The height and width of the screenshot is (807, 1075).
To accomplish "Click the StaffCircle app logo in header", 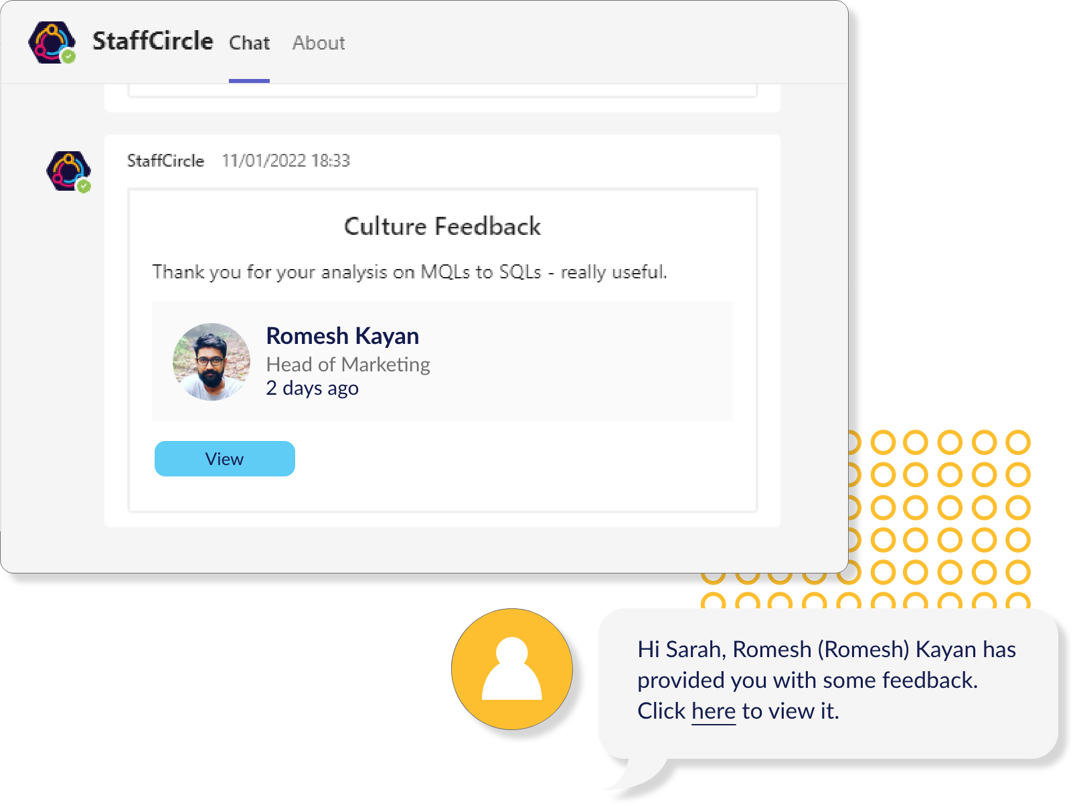I will pyautogui.click(x=52, y=42).
